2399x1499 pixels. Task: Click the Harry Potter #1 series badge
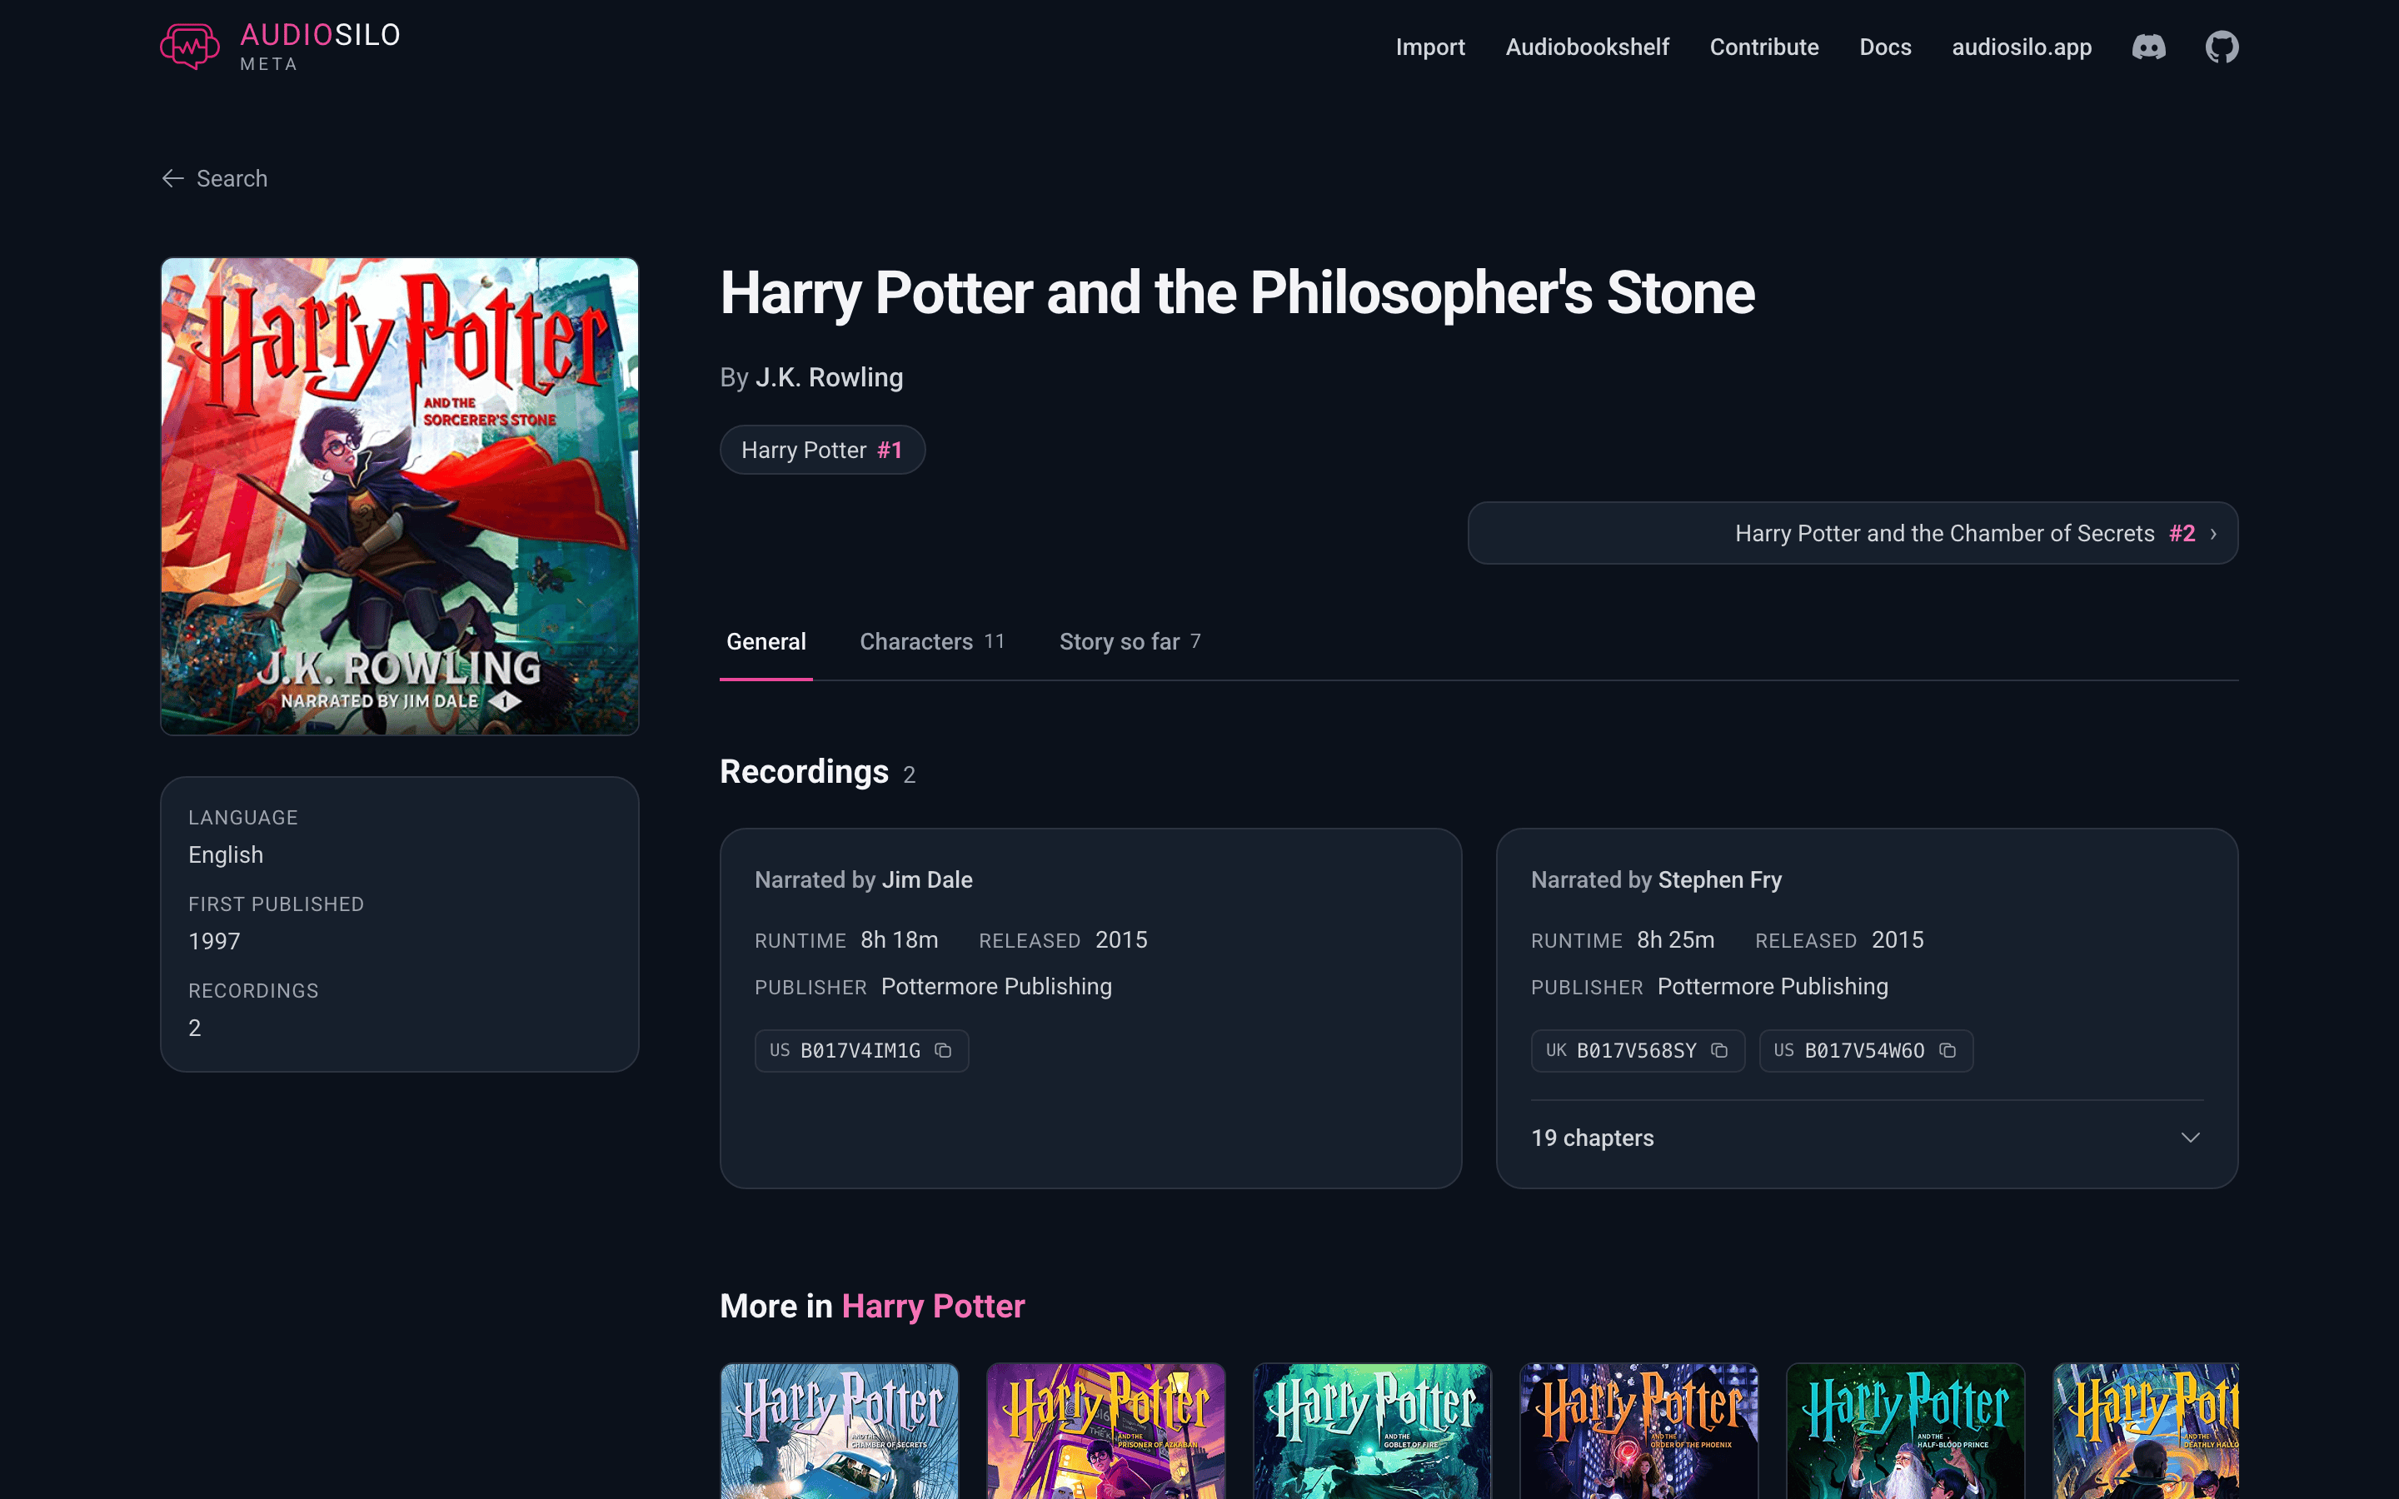(822, 450)
